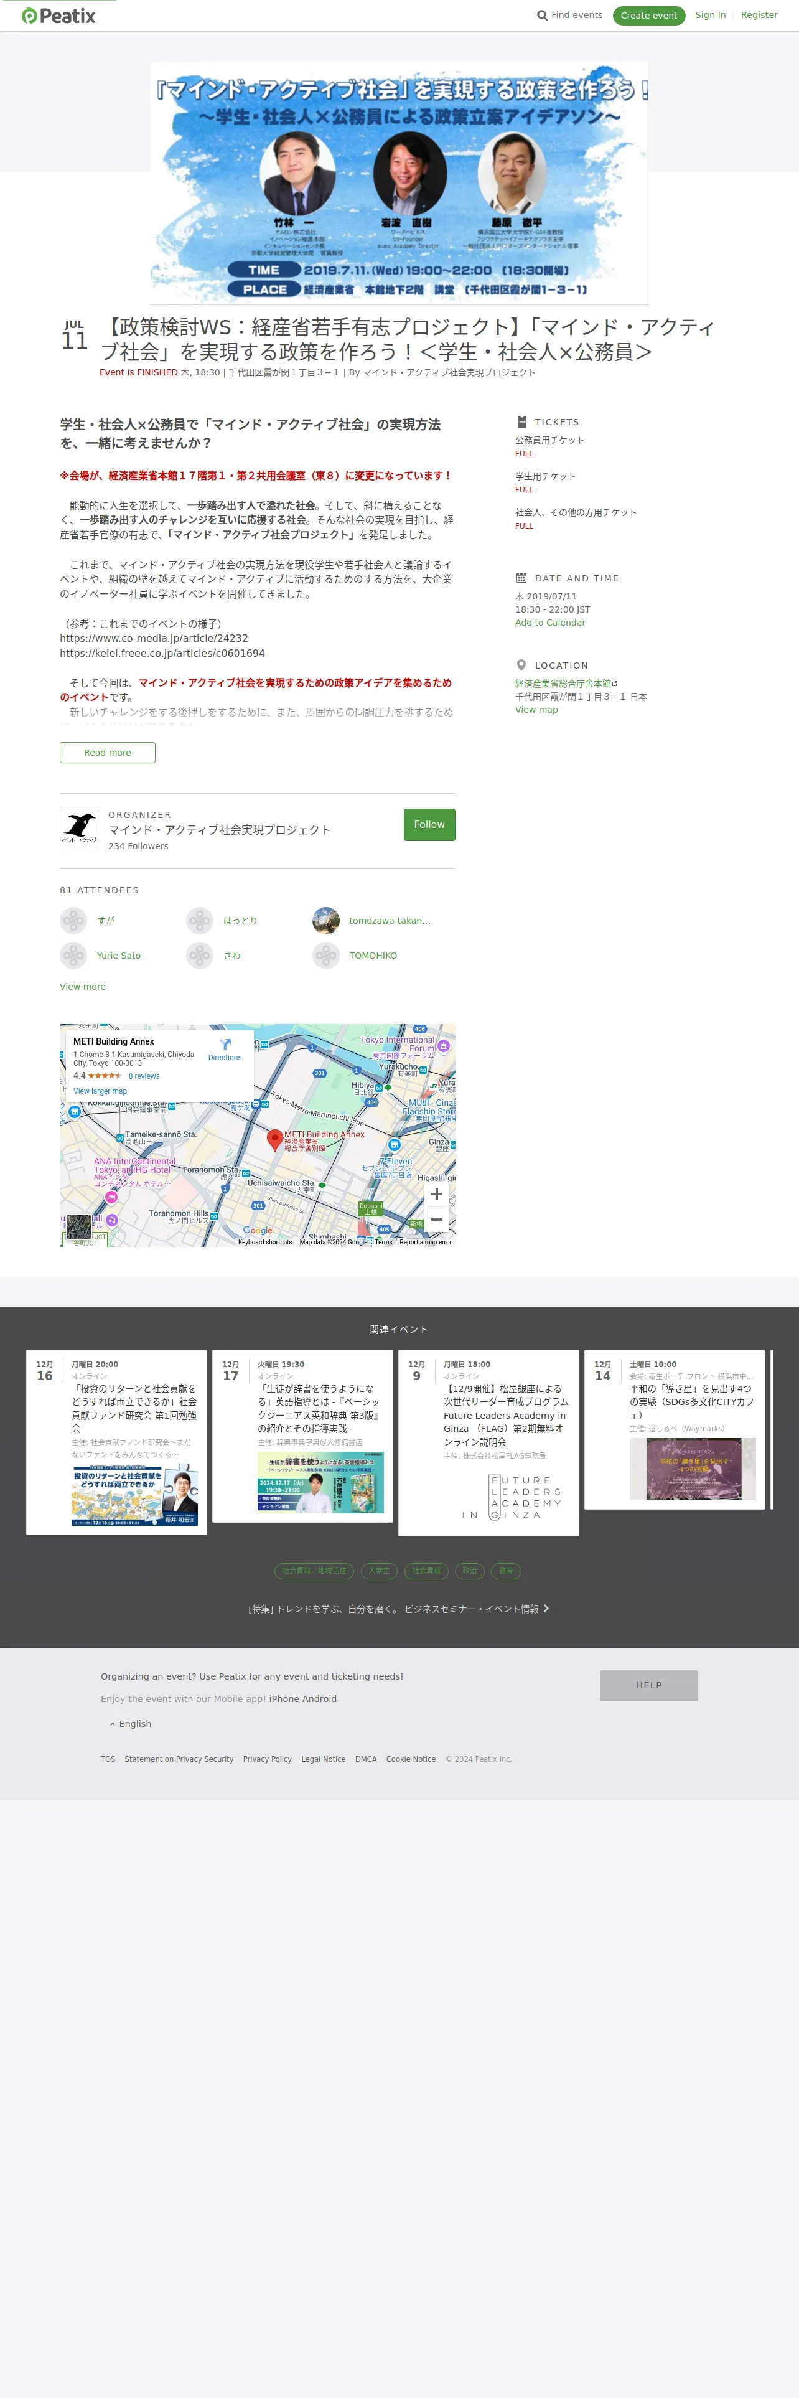Click the Peatix logo
This screenshot has height=2398, width=799.
point(58,16)
